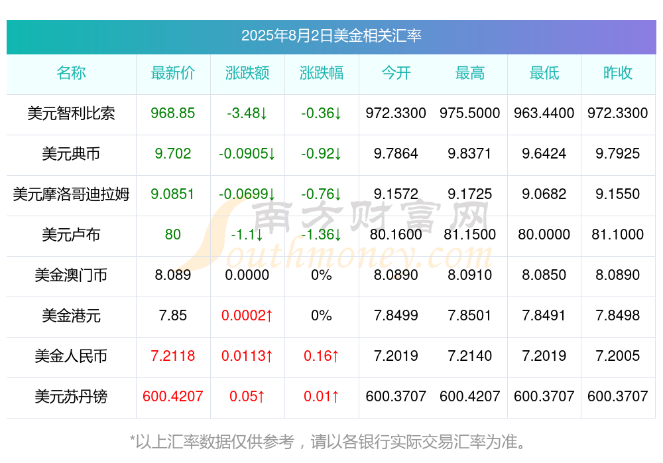663x463 pixels.
Task: Click the row name 美金澳门币
Action: tap(71, 275)
